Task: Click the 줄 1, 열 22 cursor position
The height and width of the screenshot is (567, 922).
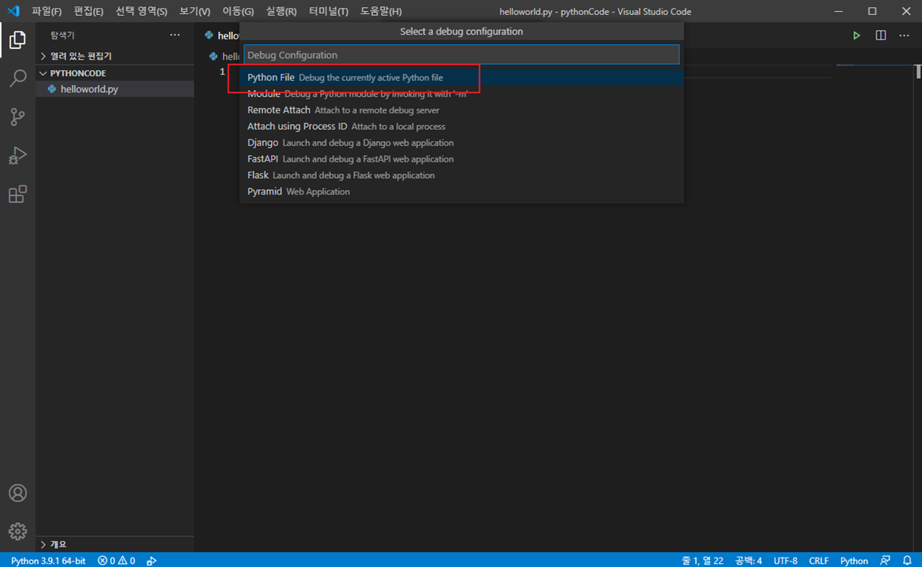Action: click(x=702, y=561)
